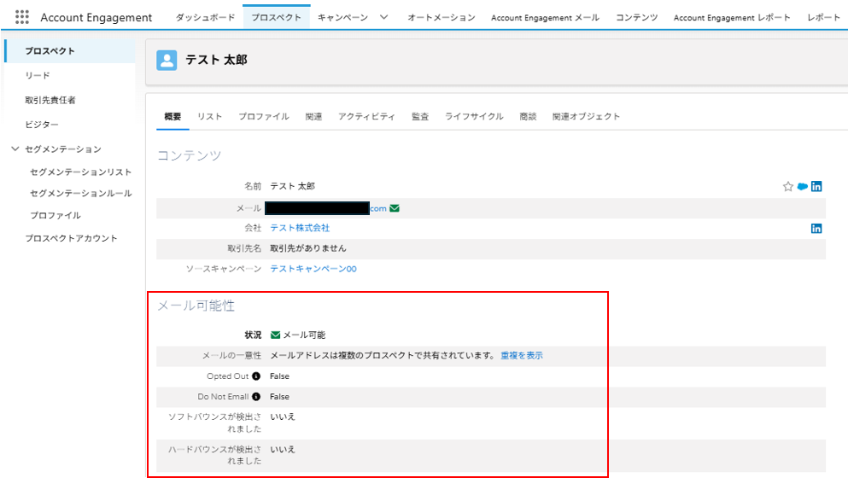Open the コンテンツ nav tab
This screenshot has height=501, width=848.
coord(636,17)
